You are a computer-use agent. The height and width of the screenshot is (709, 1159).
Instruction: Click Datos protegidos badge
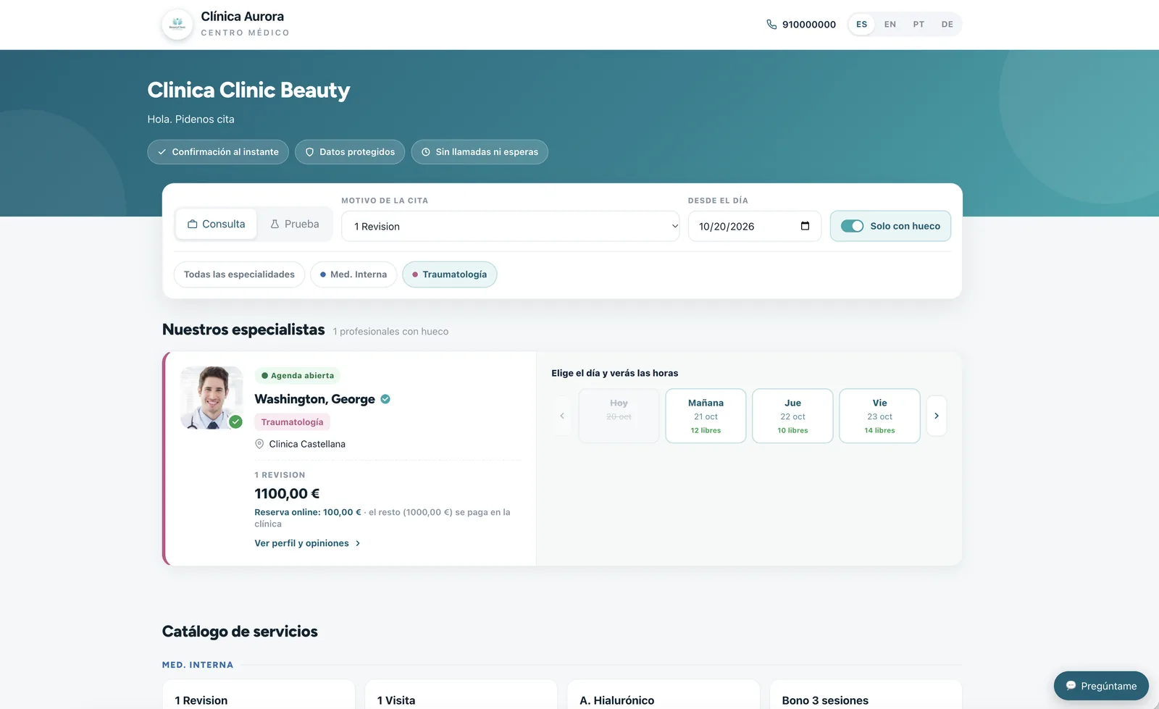[350, 152]
